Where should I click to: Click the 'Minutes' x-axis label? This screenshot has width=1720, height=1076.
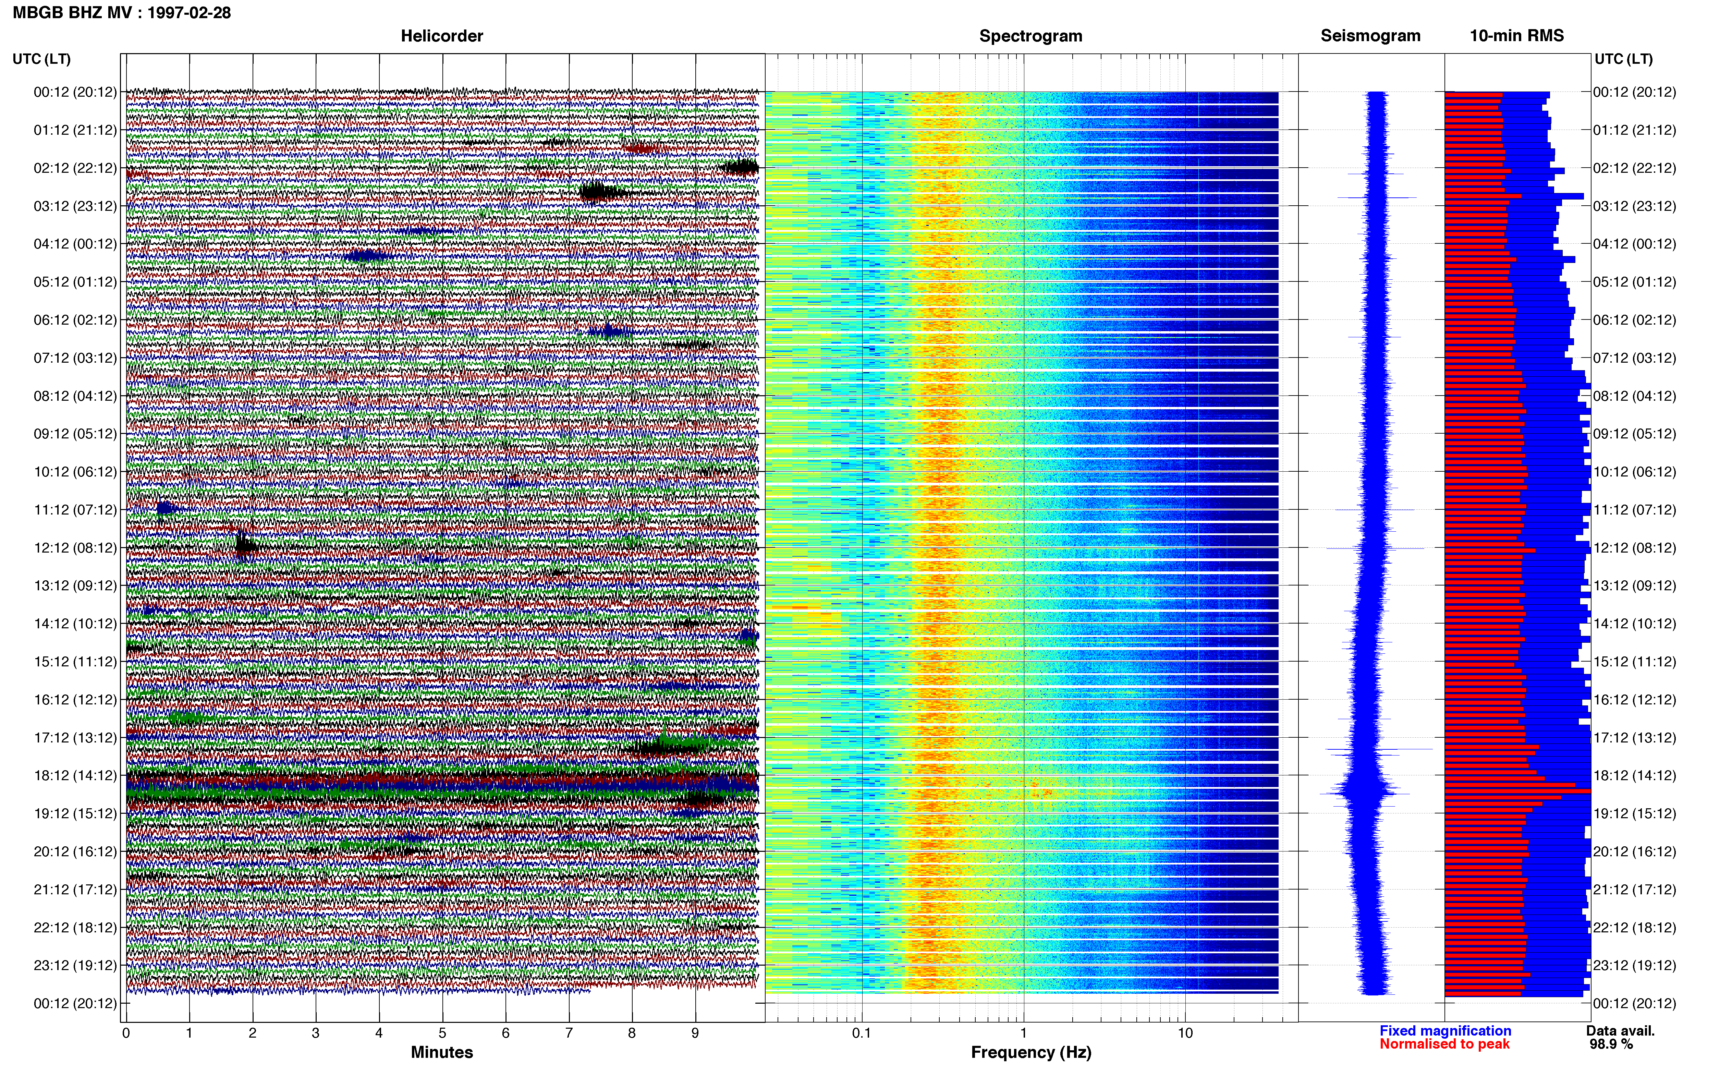click(x=442, y=1052)
